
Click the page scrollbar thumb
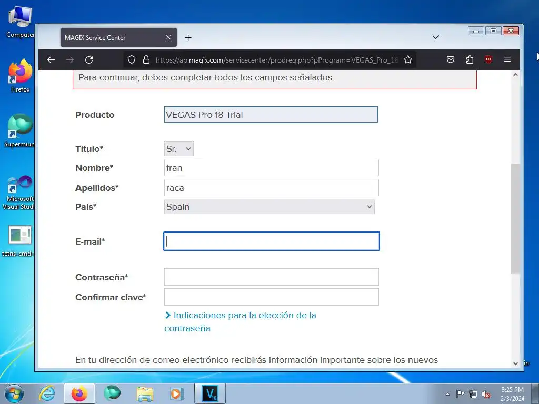(x=515, y=218)
